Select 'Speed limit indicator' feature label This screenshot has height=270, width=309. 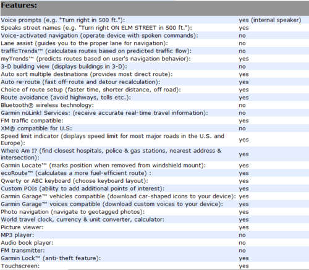[112, 140]
